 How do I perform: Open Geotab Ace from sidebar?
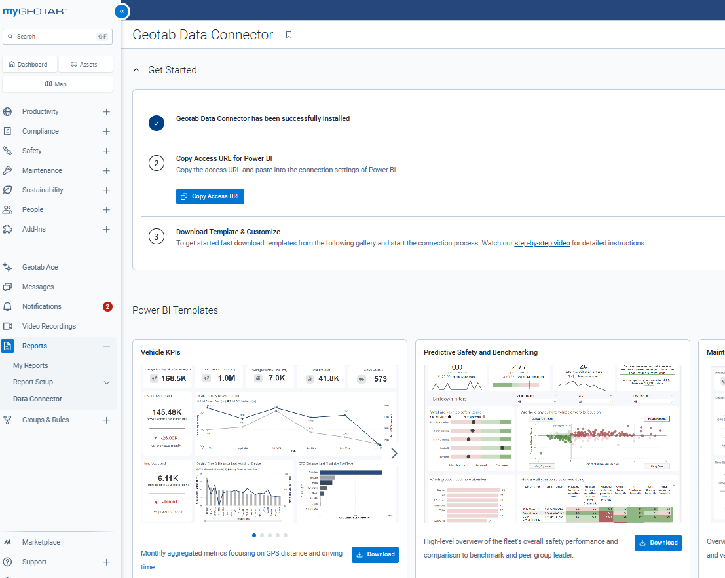coord(40,267)
